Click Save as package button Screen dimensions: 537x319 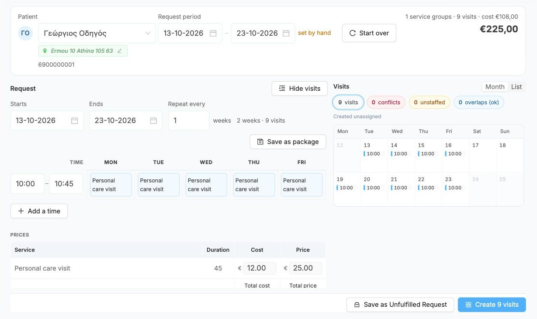click(x=288, y=142)
